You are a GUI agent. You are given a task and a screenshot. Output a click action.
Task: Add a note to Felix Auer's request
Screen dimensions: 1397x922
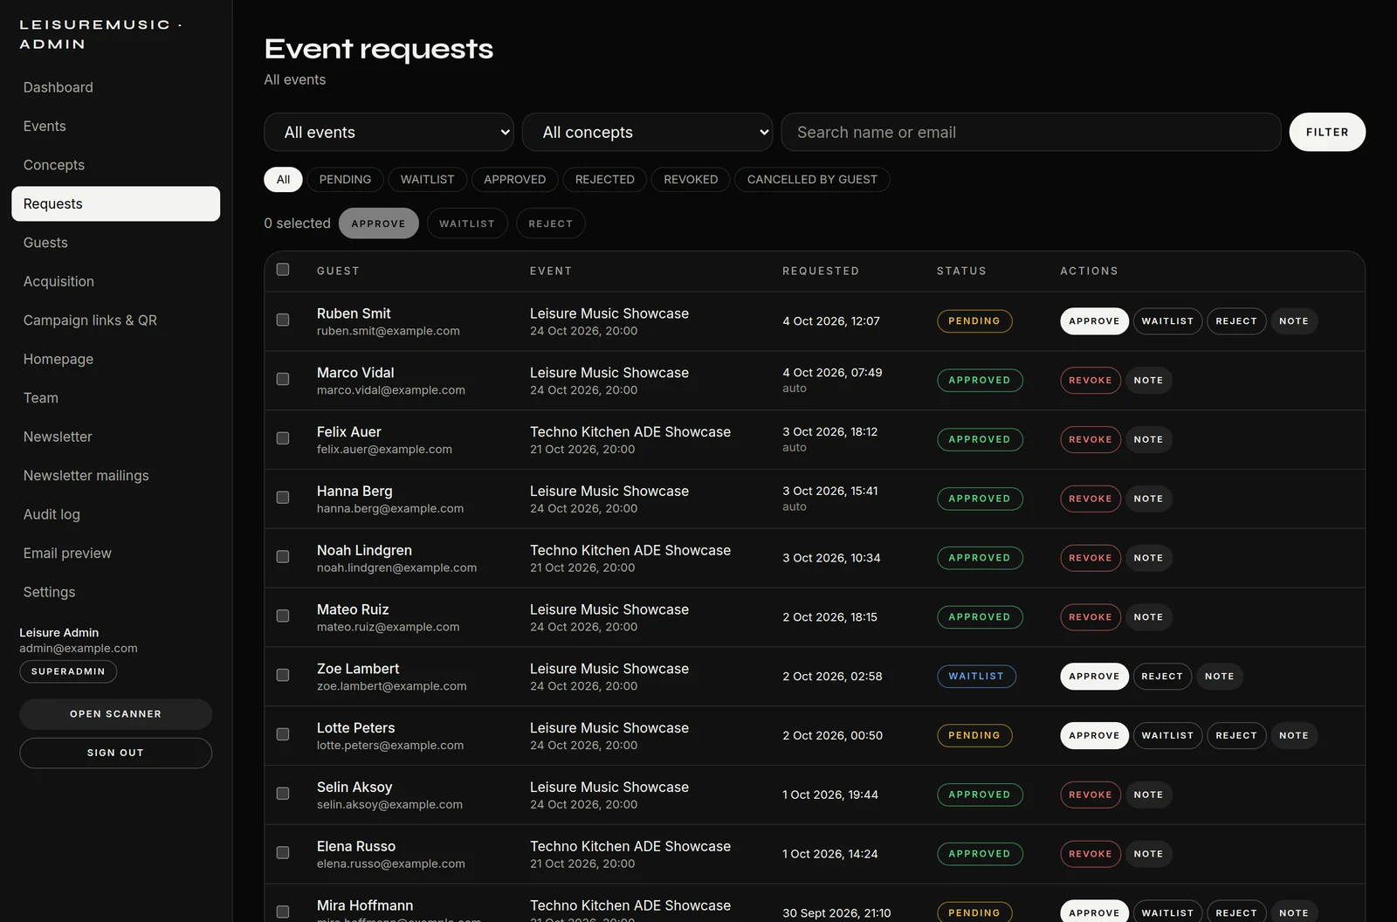tap(1148, 440)
